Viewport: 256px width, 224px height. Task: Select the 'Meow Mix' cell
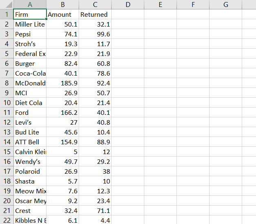click(x=30, y=191)
